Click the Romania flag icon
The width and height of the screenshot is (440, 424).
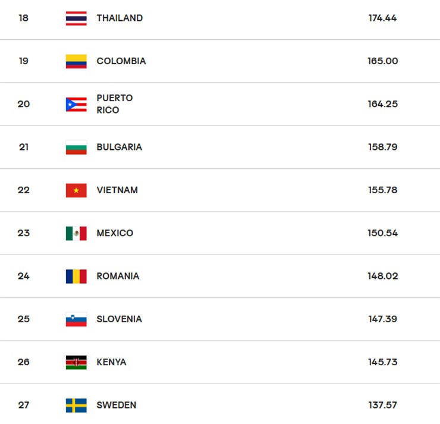(76, 276)
